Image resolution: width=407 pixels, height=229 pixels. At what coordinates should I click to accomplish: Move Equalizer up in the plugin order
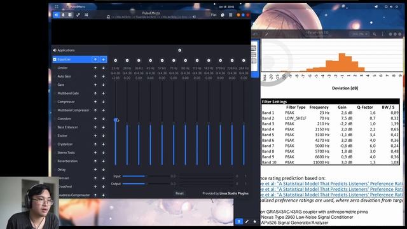(x=95, y=59)
